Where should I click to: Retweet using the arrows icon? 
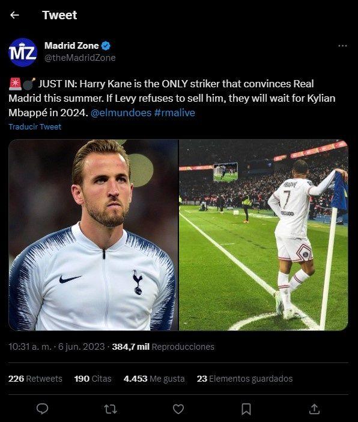pos(111,409)
